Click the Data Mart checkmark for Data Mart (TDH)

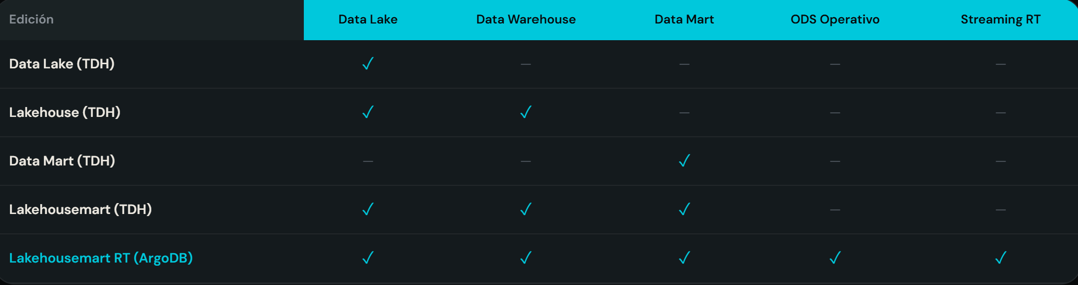coord(684,161)
